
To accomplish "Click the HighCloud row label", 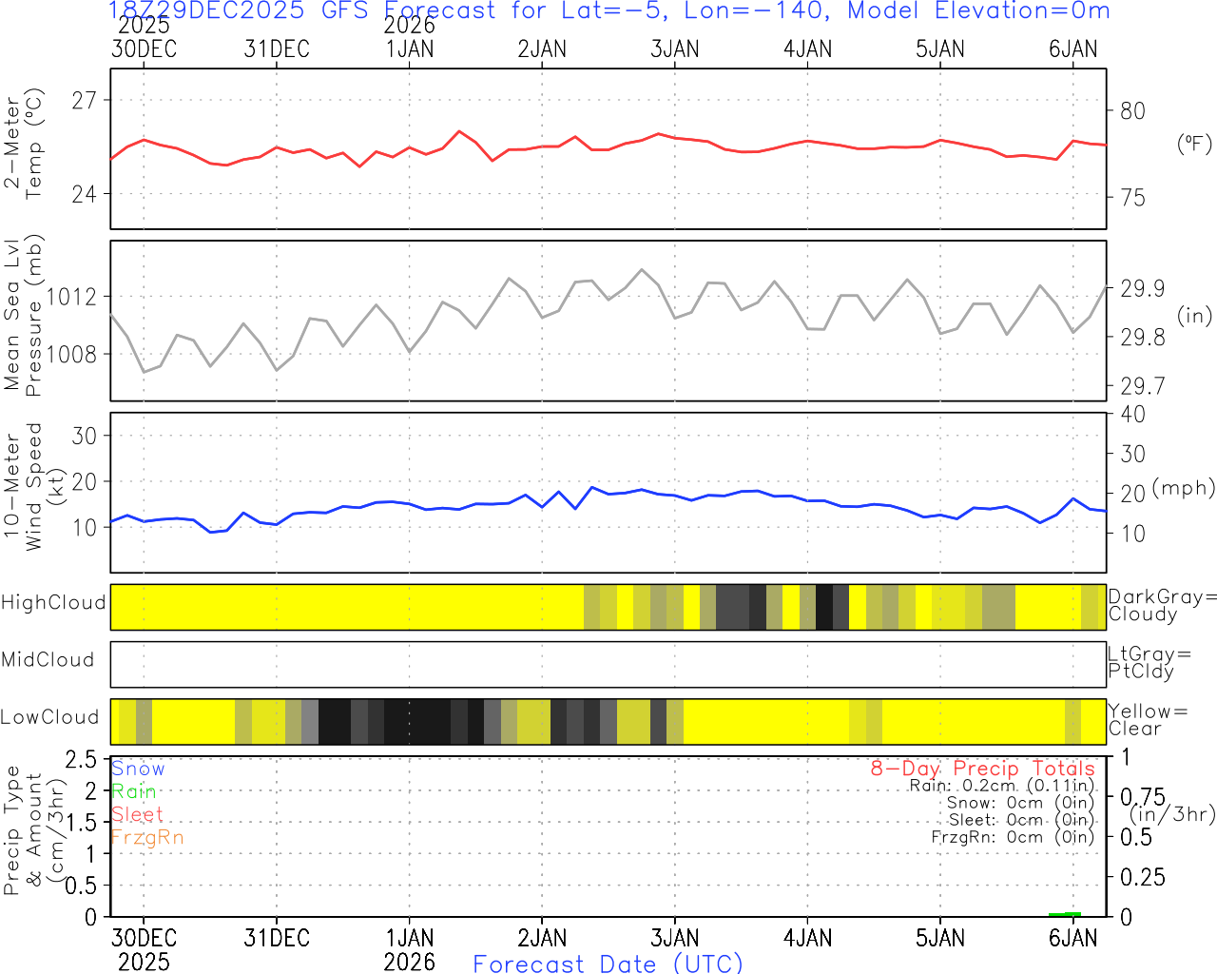I will [x=53, y=603].
